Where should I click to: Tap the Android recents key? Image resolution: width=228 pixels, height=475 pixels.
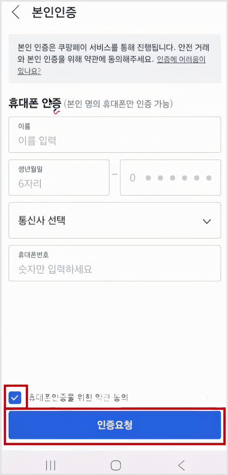(x=51, y=465)
